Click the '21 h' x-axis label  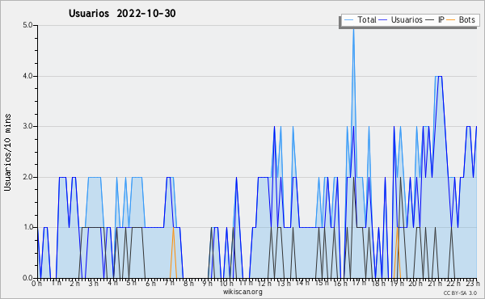click(435, 284)
